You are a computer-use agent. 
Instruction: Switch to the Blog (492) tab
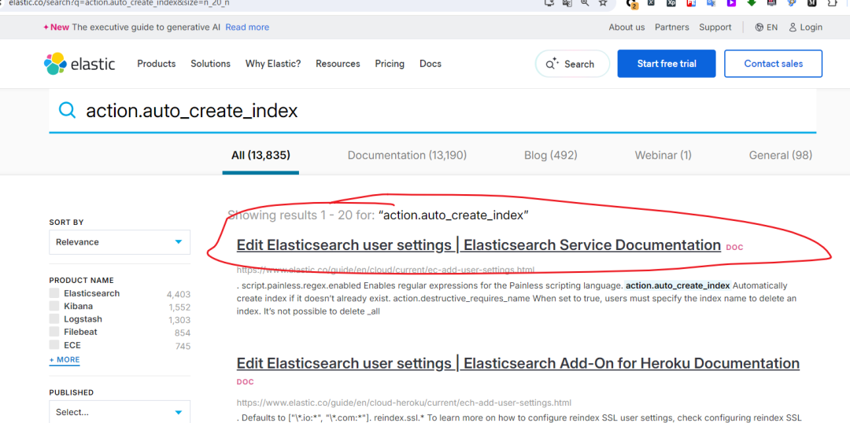click(551, 156)
